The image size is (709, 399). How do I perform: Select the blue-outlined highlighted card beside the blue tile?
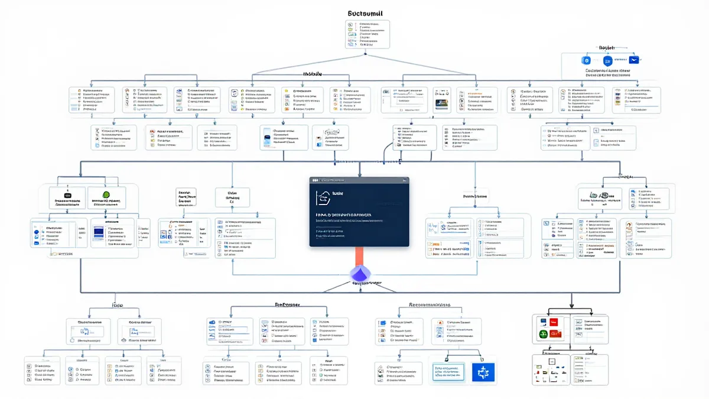tap(449, 372)
